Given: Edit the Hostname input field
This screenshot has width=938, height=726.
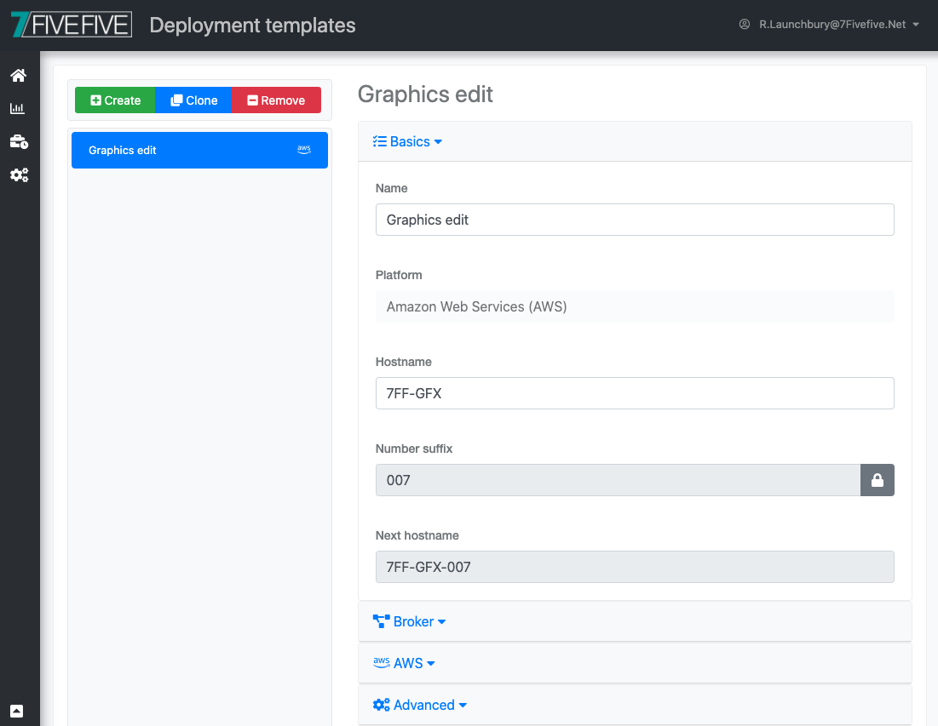Looking at the screenshot, I should pos(635,393).
